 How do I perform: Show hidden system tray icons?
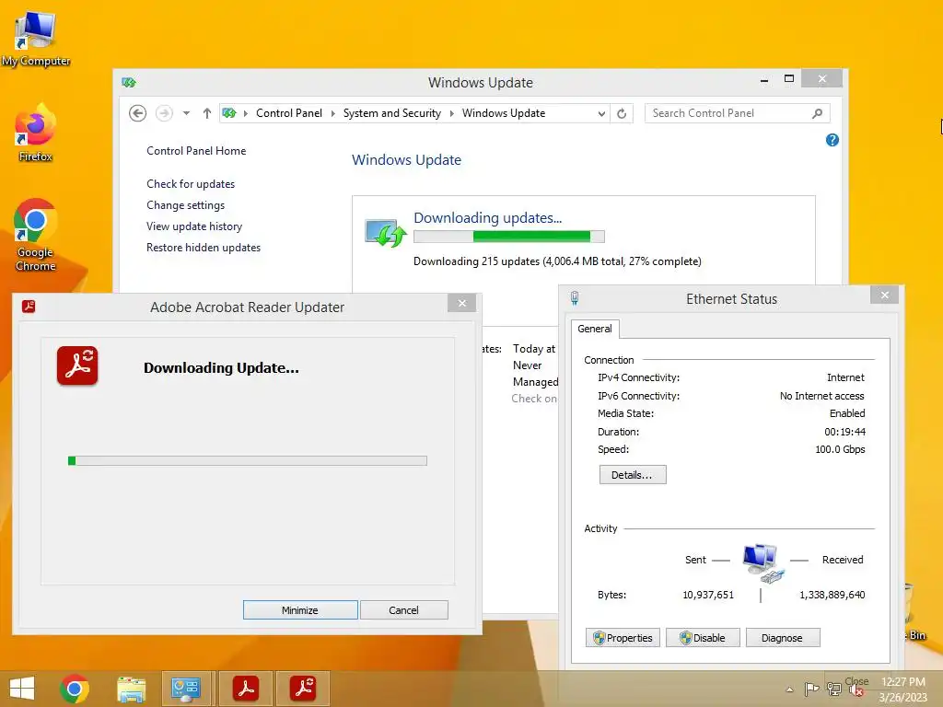pos(789,690)
